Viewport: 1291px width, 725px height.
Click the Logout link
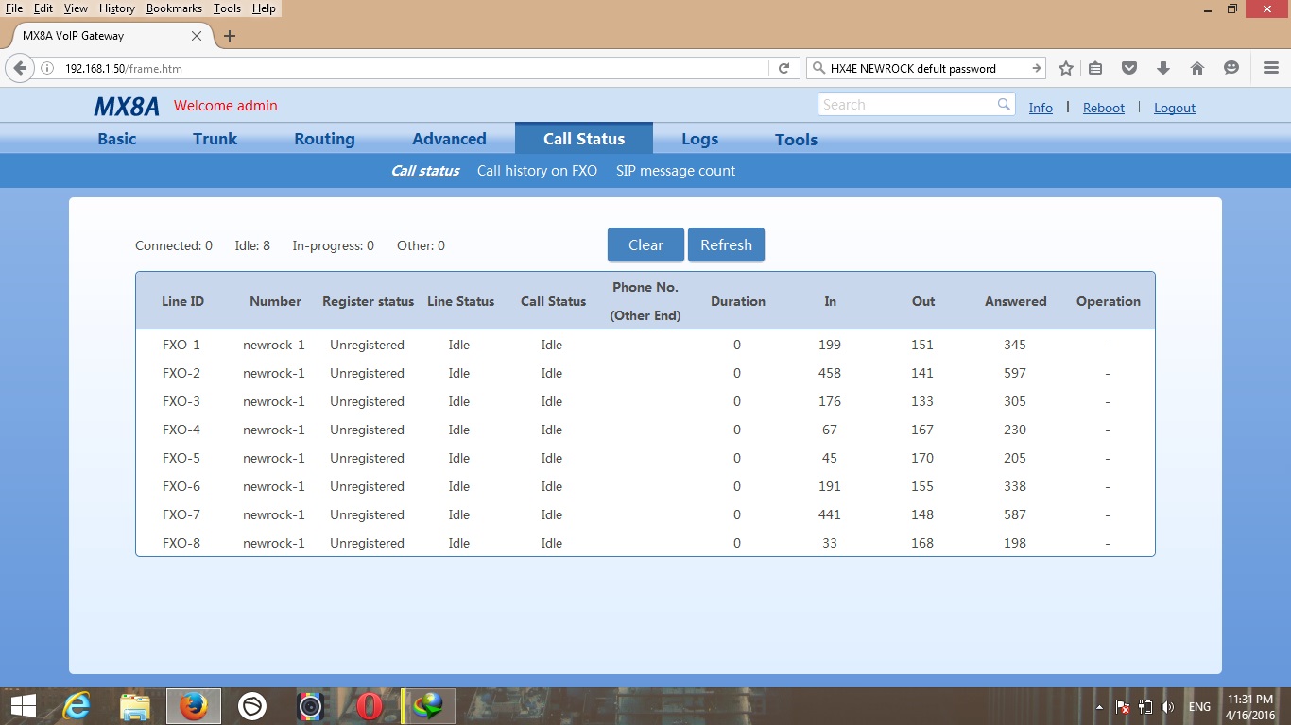(1174, 108)
